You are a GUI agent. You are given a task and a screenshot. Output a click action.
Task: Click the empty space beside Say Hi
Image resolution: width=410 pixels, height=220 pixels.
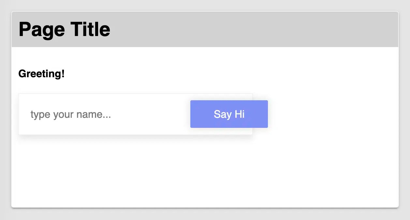[326, 114]
